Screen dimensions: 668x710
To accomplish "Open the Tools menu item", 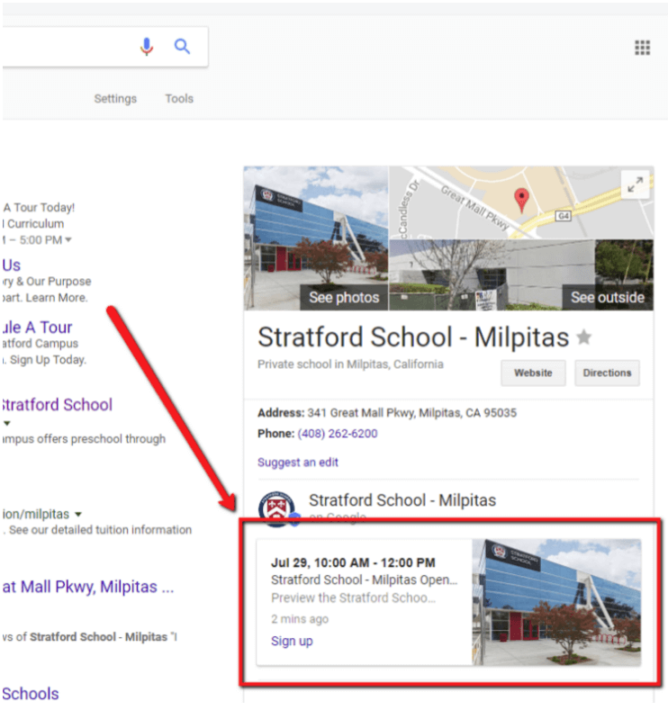I will [x=179, y=98].
